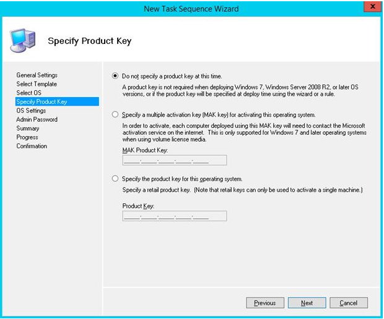Click the computer icon in the wizard header
Viewport: 384px width, 319px height.
pos(23,40)
